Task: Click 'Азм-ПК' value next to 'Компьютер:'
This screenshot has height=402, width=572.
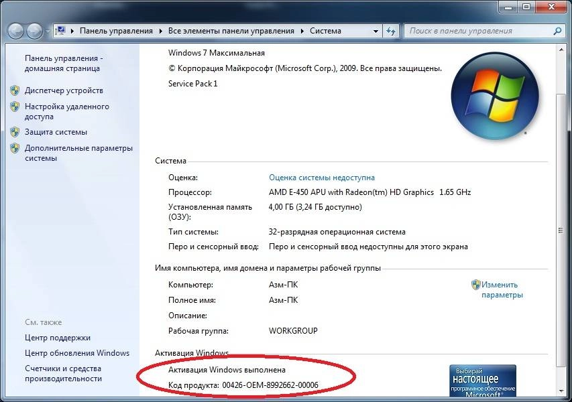Action: click(284, 285)
